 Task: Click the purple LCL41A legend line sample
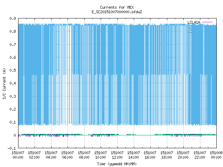[208, 22]
